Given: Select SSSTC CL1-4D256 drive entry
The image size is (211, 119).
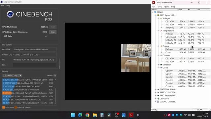Looking at the screenshot, I should (167, 93).
